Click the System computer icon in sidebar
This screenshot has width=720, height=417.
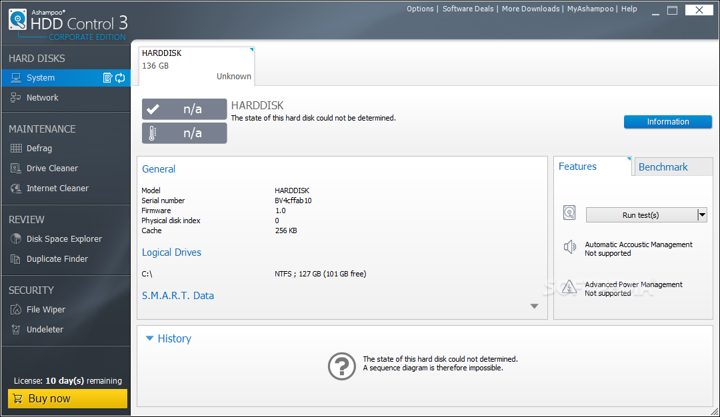pos(16,78)
